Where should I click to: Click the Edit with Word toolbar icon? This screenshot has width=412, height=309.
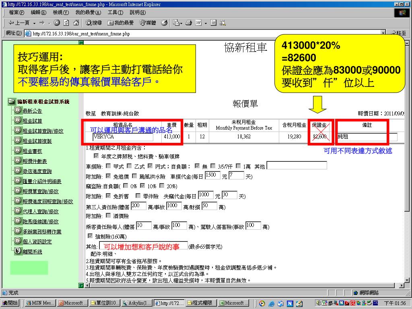coord(198,23)
